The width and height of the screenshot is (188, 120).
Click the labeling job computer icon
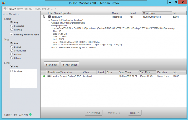(49, 76)
